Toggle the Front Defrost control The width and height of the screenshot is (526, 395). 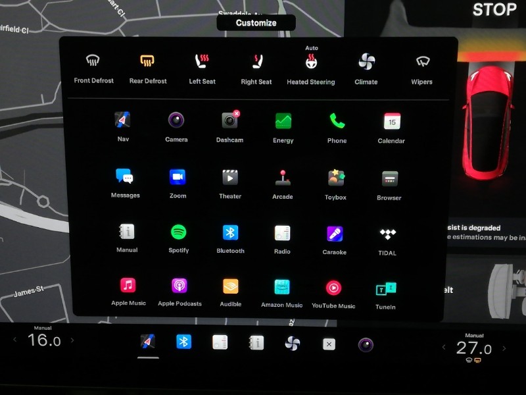coord(93,61)
